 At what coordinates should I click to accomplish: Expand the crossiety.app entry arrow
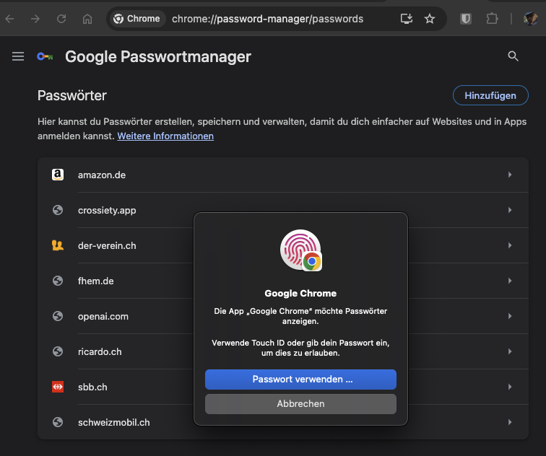point(509,210)
